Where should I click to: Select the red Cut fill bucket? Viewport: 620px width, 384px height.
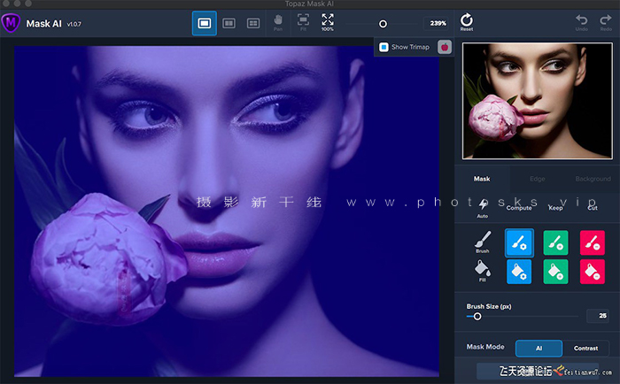(x=593, y=272)
